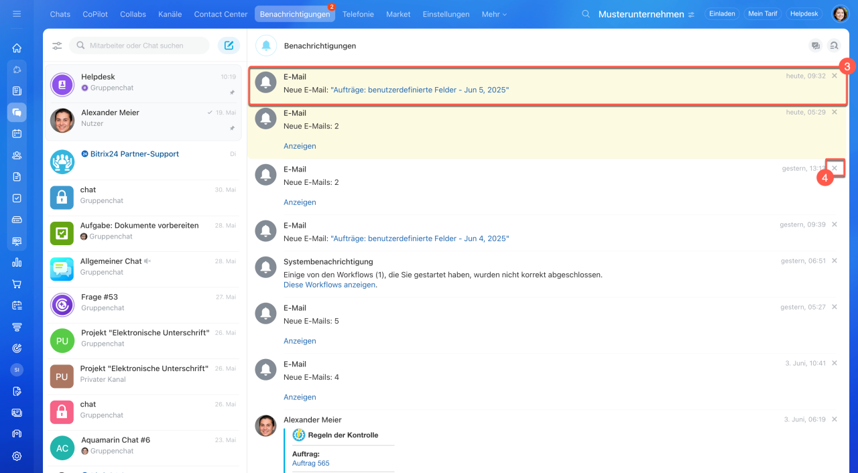Screen dimensions: 858x473
Task: Dismiss the notification from gestern 13:12
Action: point(835,168)
